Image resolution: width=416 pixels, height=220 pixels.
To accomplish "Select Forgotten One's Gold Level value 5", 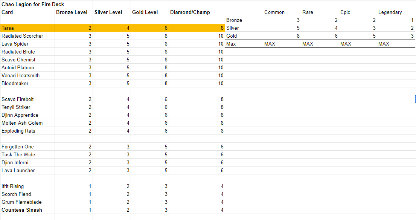I will tap(149, 147).
